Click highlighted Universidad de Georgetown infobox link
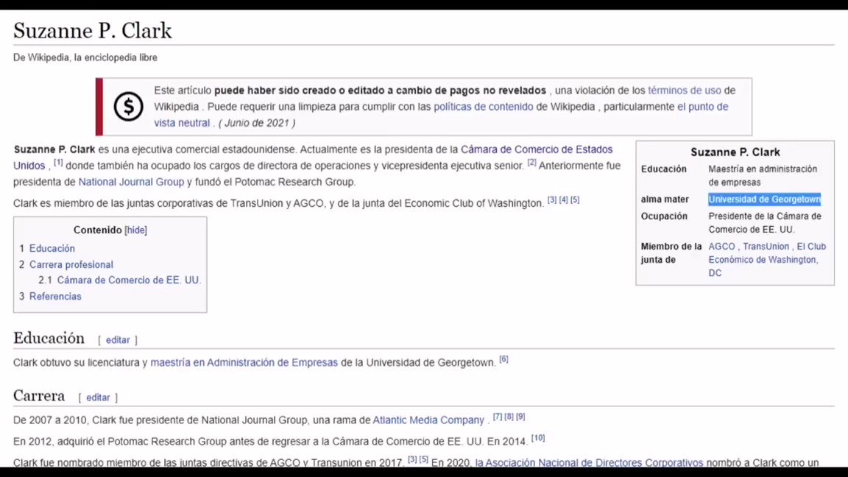 pos(764,199)
